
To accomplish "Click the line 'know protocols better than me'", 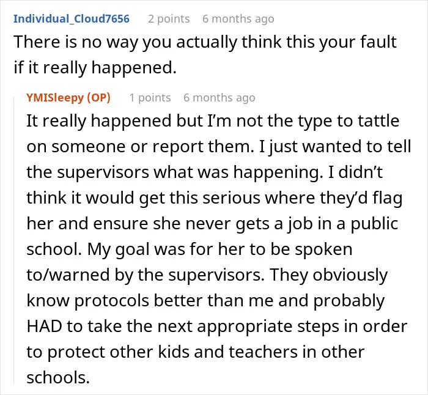I will [x=205, y=301].
